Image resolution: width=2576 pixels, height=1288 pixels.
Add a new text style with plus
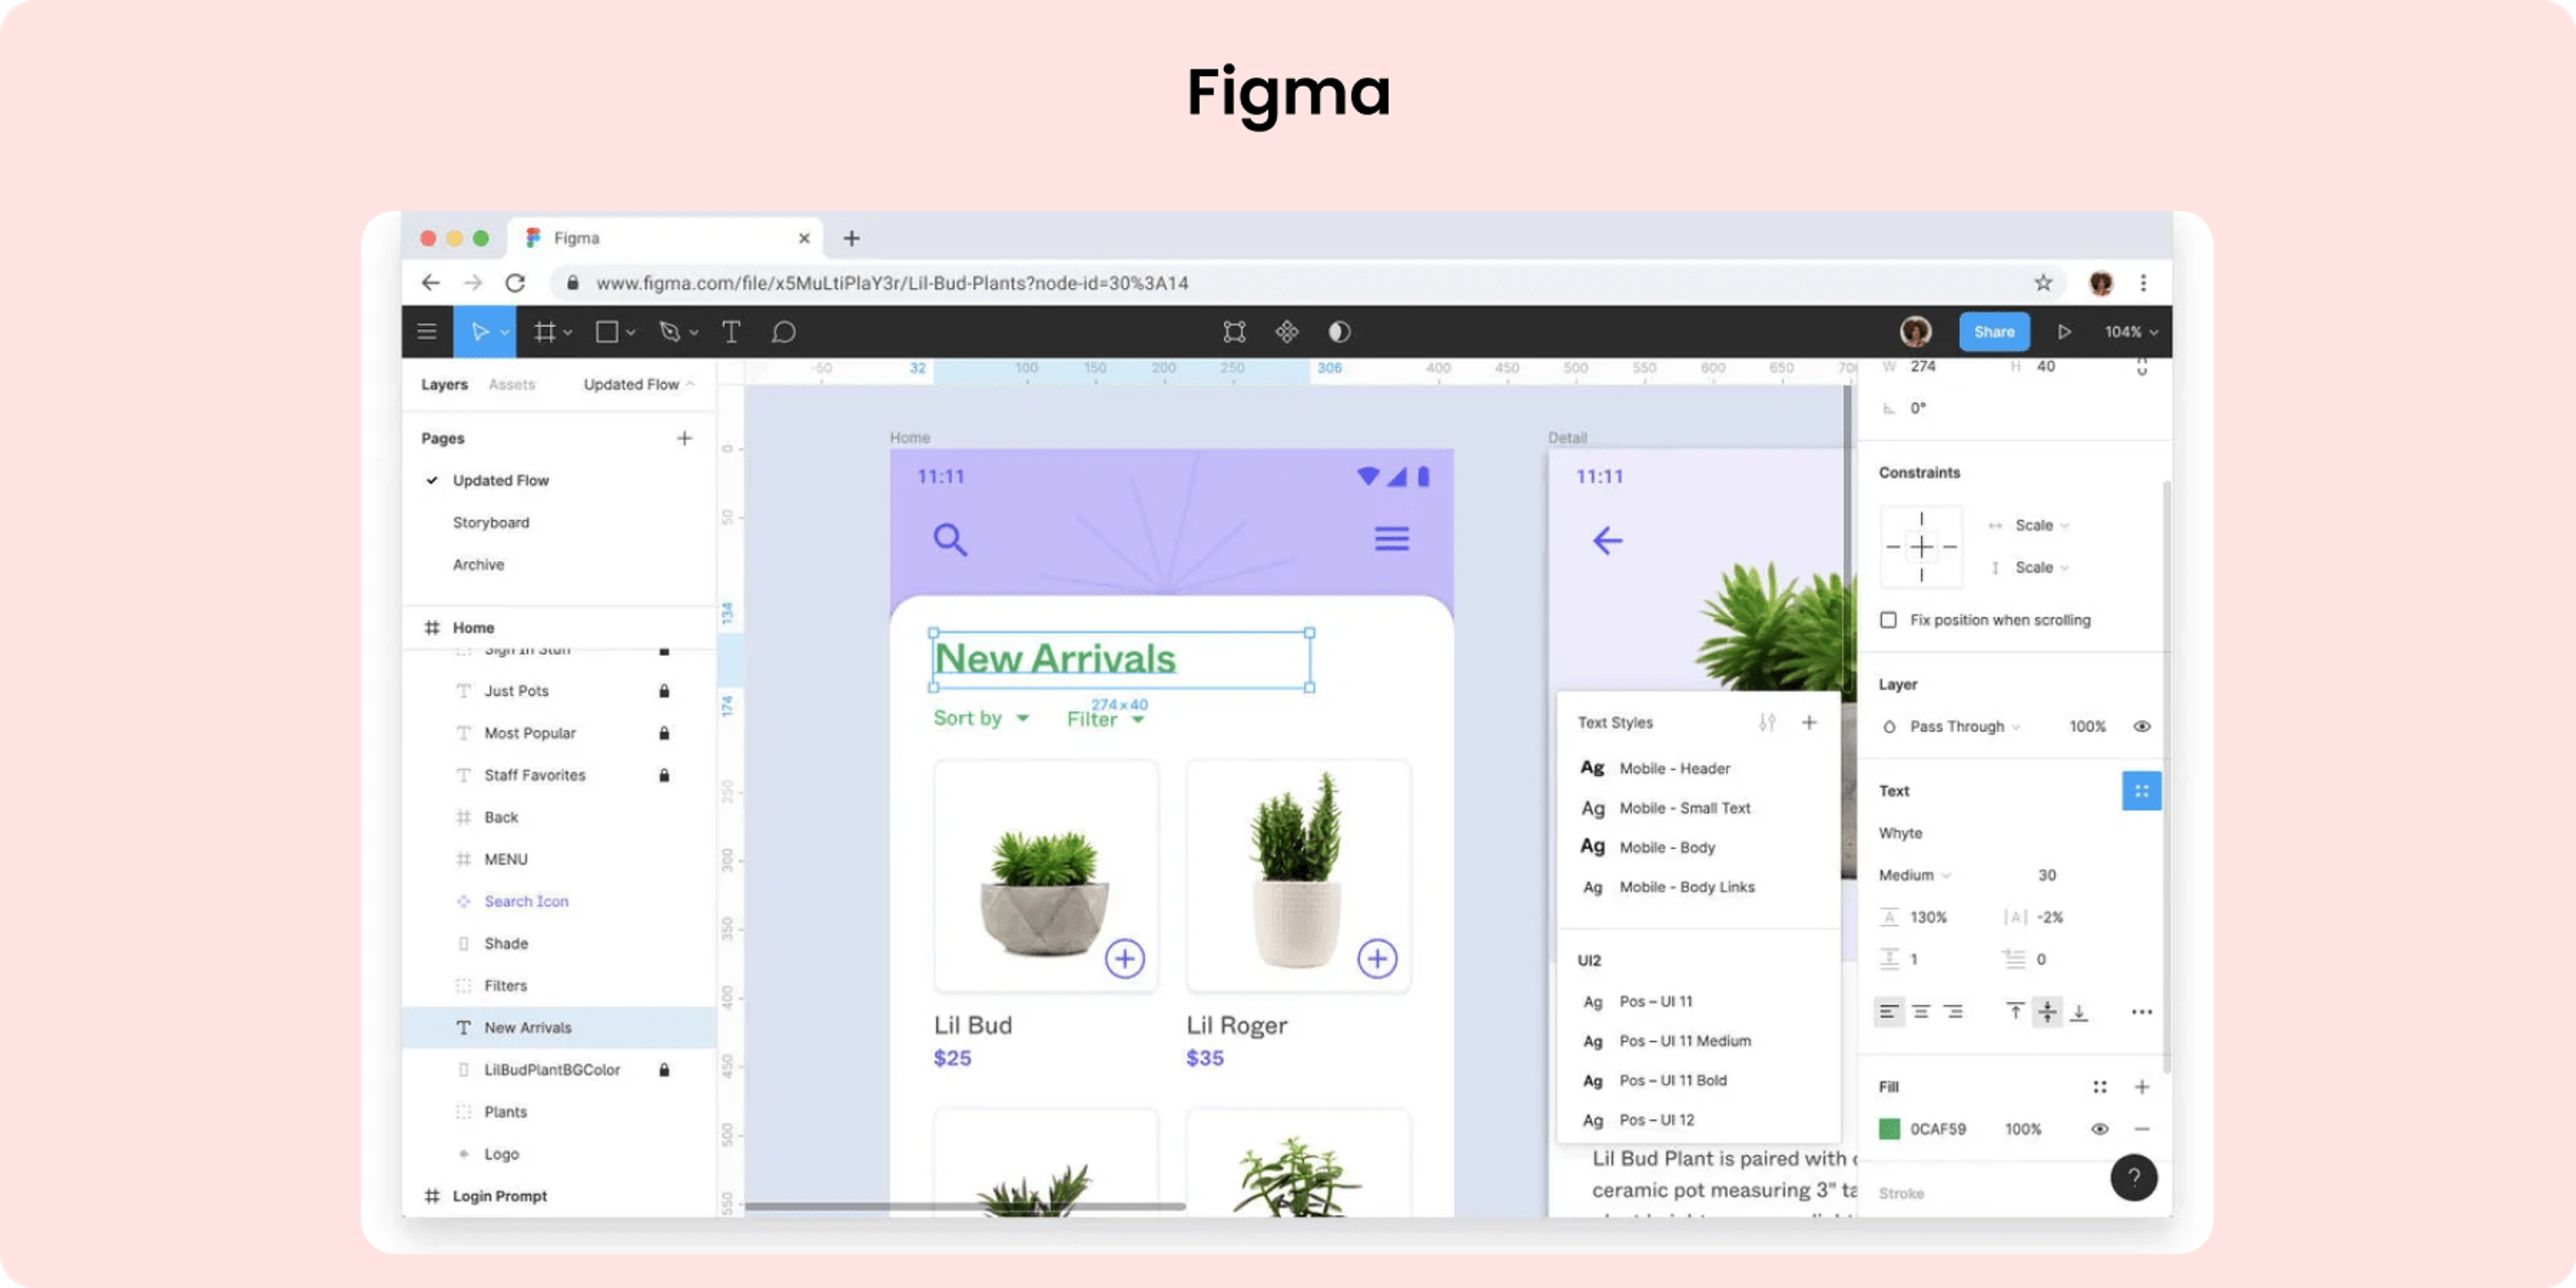click(1809, 722)
